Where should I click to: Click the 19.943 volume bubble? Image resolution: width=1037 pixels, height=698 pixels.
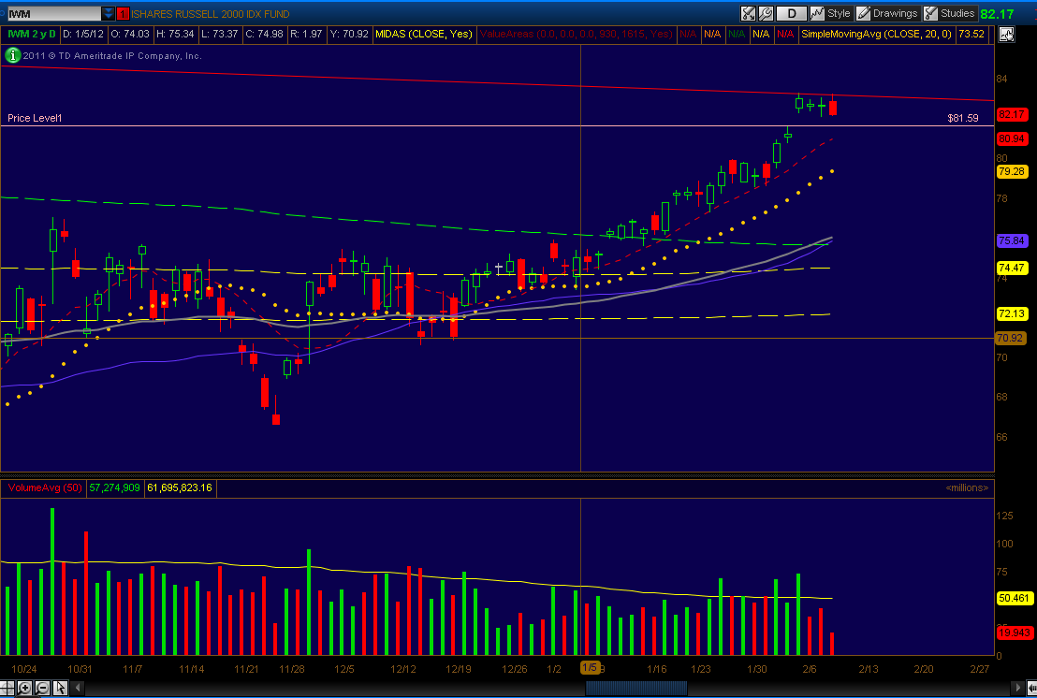(x=1014, y=633)
